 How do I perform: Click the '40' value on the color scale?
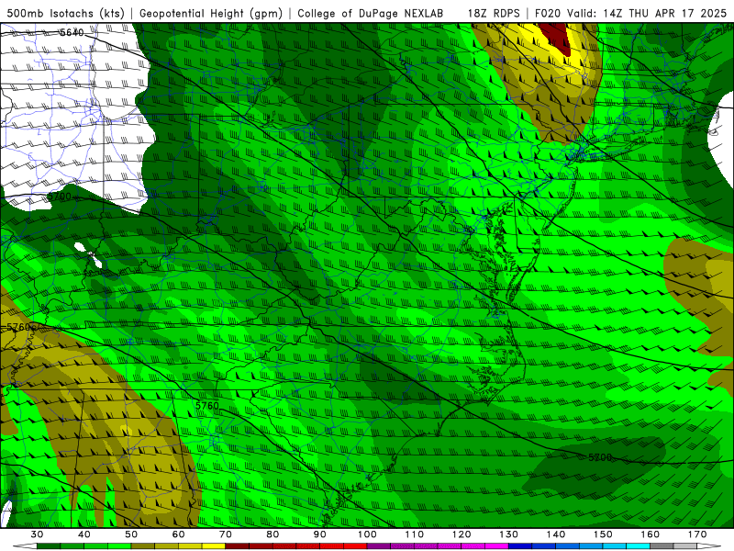tap(84, 534)
